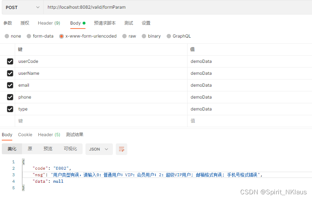Image resolution: width=312 pixels, height=199 pixels.
Task: Open the 预请求脚本 tab
Action: [105, 23]
